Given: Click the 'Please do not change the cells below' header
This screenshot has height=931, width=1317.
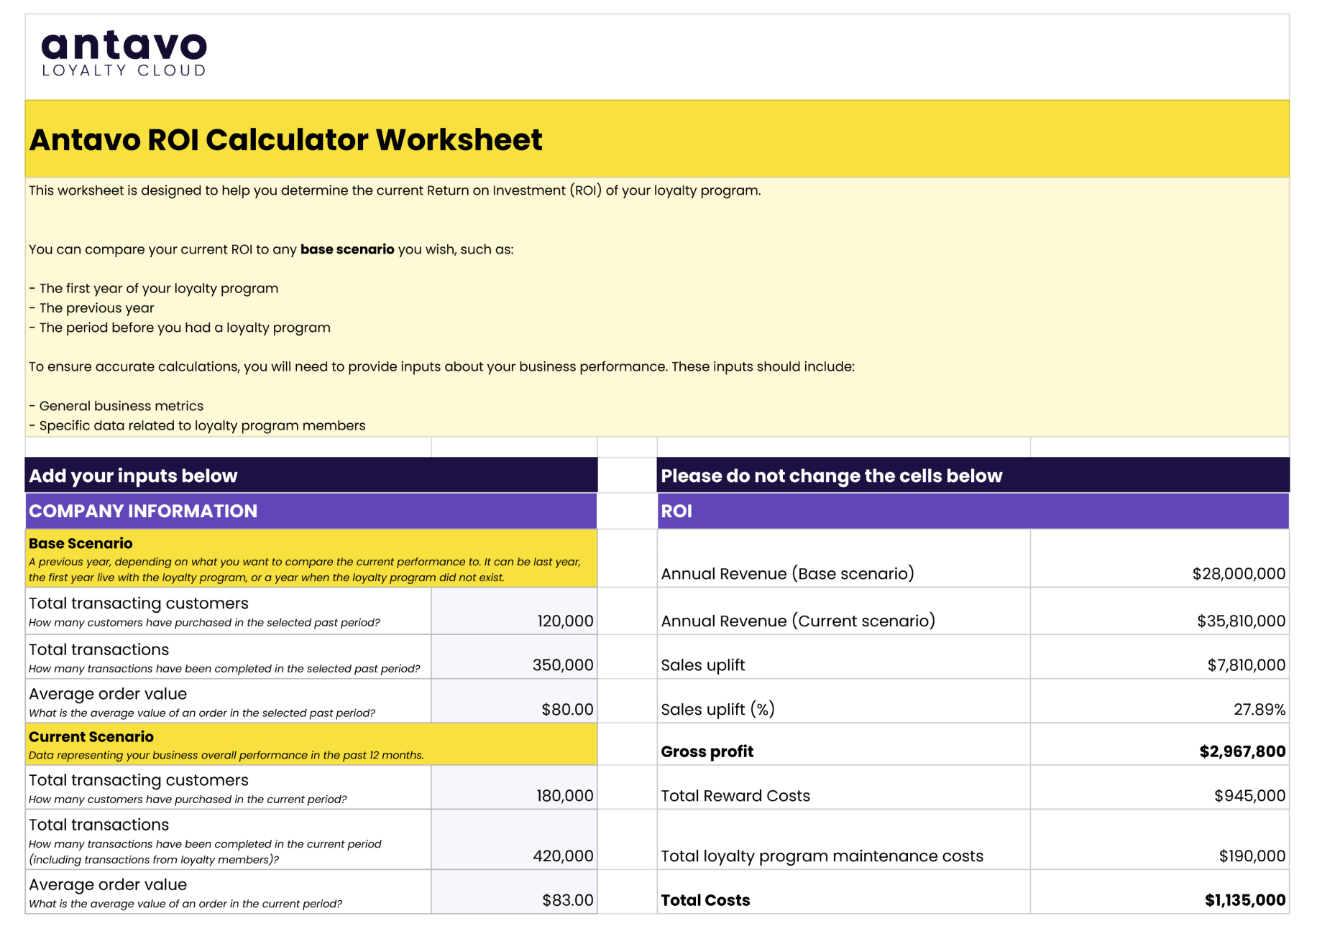Looking at the screenshot, I should 973,475.
